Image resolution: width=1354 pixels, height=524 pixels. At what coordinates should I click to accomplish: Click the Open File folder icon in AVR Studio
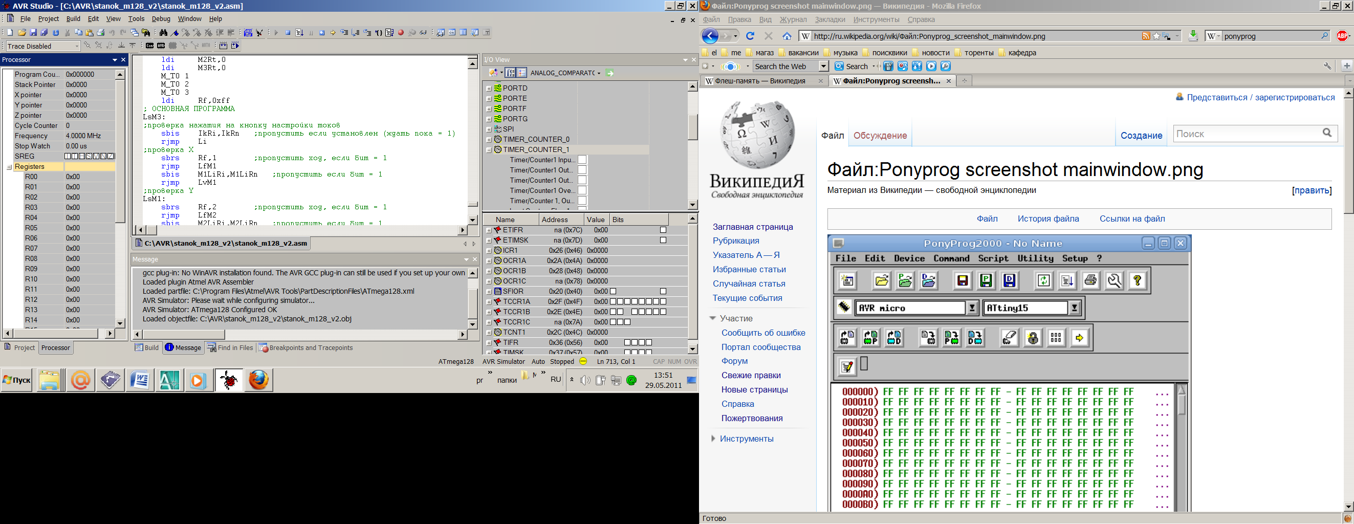(22, 33)
